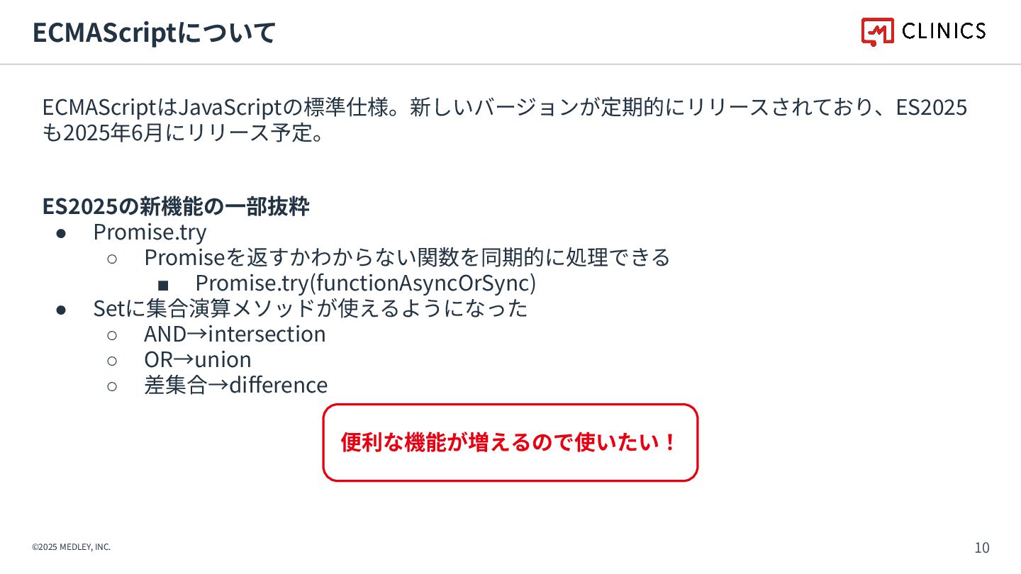Click the hollow bullet before AND→intersection

(x=112, y=334)
